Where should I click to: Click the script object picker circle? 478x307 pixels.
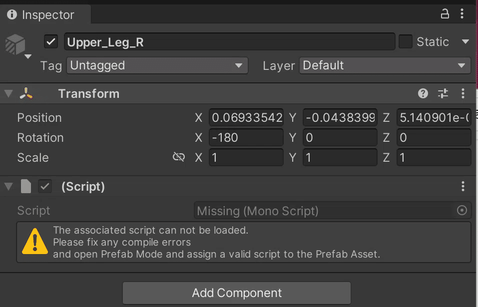coord(462,211)
